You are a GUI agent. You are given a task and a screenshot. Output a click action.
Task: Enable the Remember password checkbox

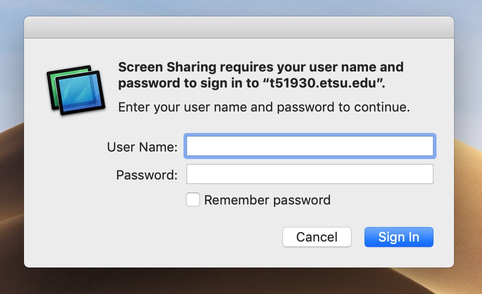192,200
